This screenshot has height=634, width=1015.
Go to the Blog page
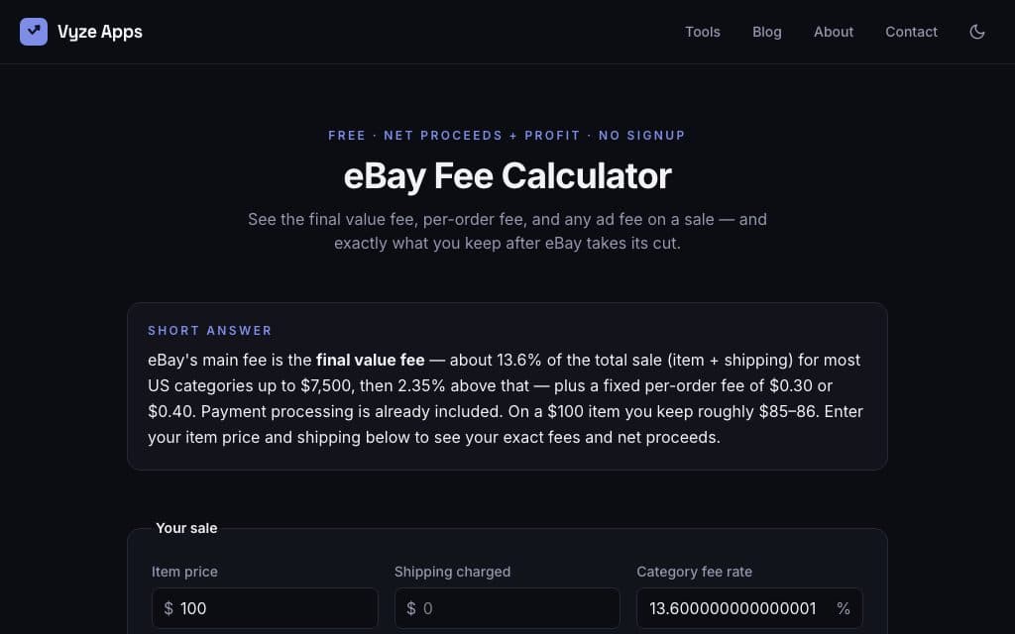tap(766, 32)
